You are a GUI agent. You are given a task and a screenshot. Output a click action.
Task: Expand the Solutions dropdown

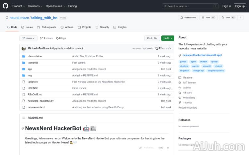(35, 6)
